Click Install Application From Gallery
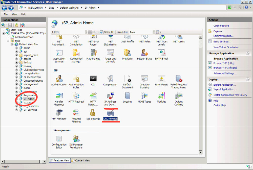The width and height of the screenshot is (253, 170). pos(230,95)
